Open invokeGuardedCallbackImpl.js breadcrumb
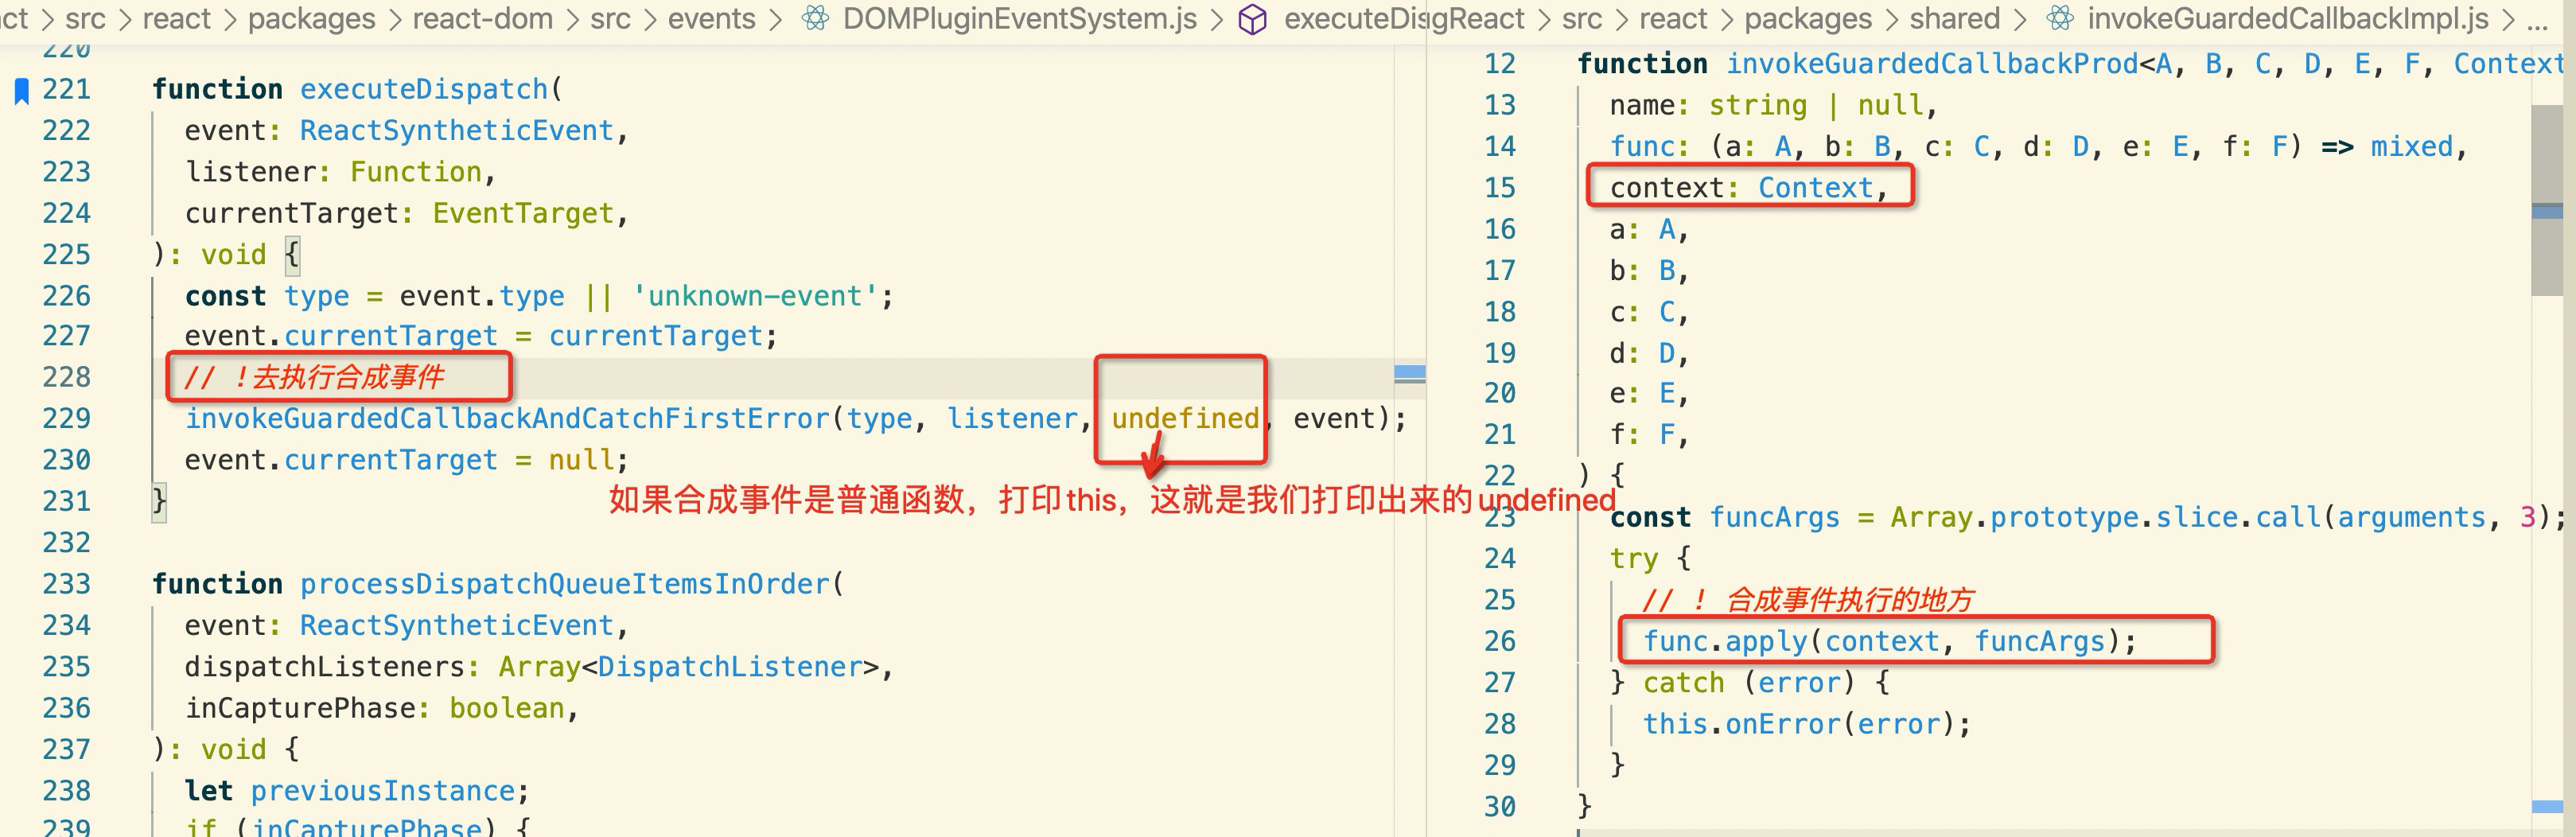This screenshot has height=837, width=2576. tap(2287, 18)
